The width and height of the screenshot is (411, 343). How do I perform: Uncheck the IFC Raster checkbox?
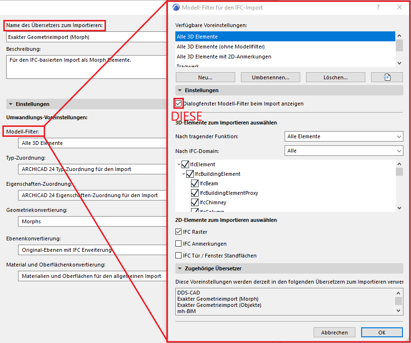point(179,232)
